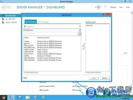Click the refresh icon in Add Servers
The width and height of the screenshot is (133, 100).
(x=80, y=26)
